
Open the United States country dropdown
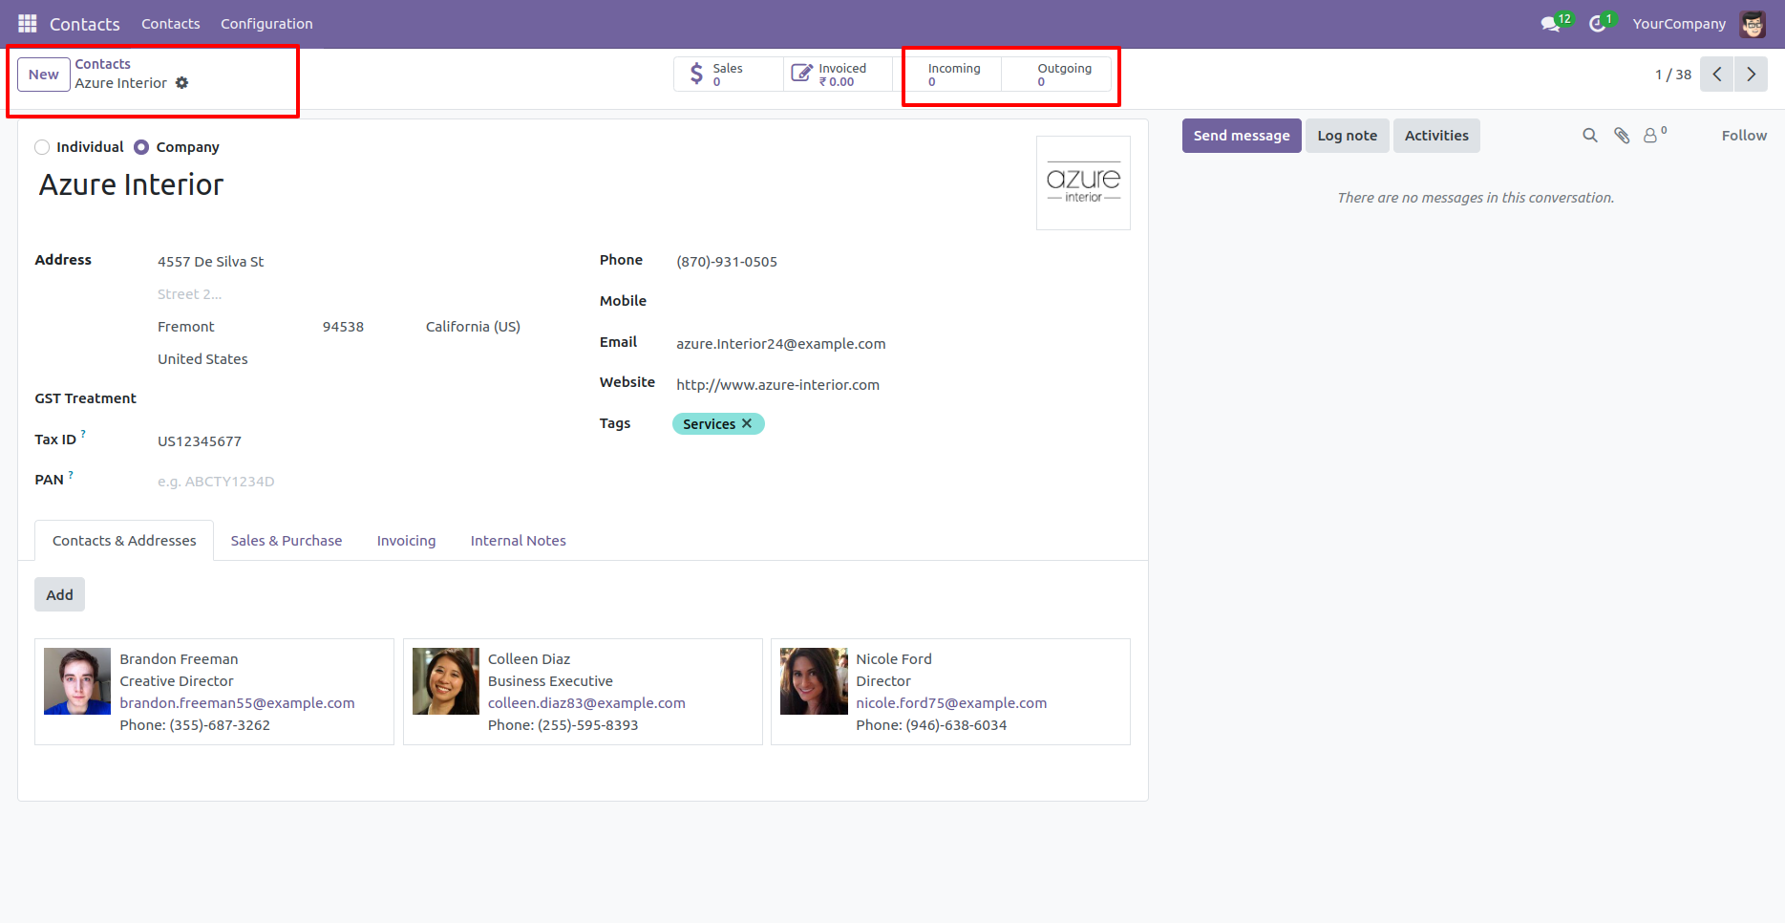pyautogui.click(x=202, y=358)
